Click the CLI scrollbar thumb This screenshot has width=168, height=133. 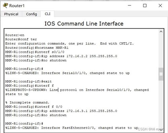coord(161,74)
